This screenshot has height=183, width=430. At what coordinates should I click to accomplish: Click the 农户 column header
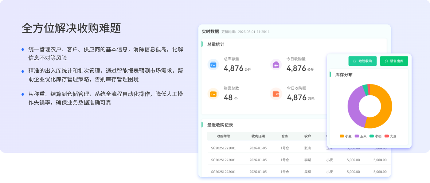tap(307, 136)
